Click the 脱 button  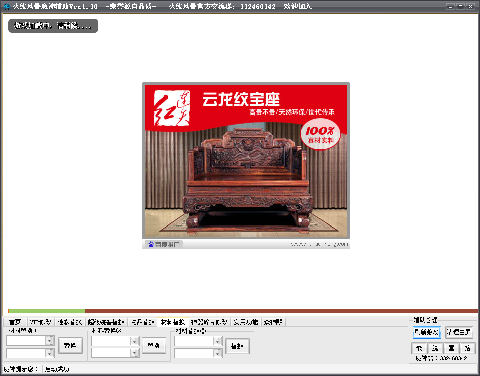(x=435, y=348)
